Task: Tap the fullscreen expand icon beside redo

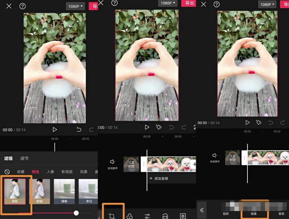Action: (x=195, y=127)
